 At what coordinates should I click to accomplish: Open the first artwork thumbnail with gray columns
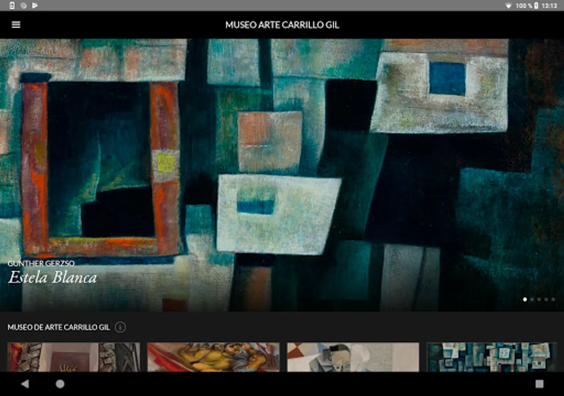pyautogui.click(x=74, y=357)
